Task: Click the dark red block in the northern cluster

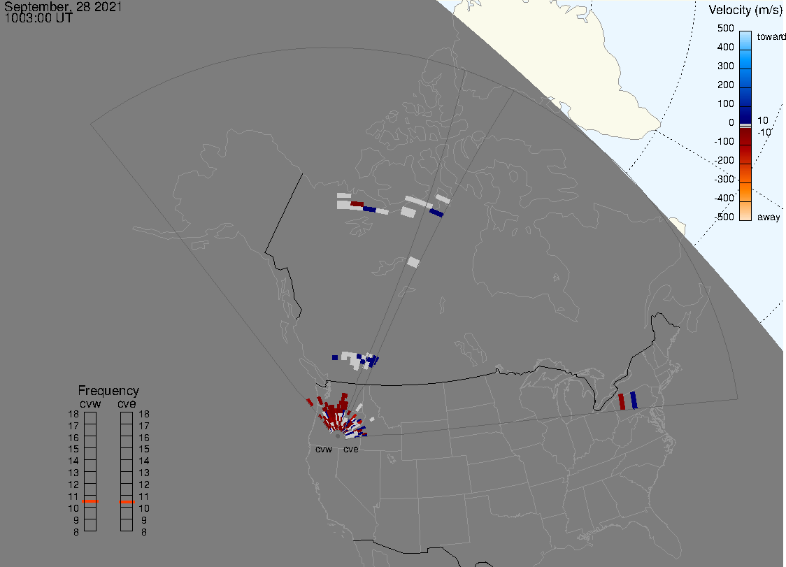Action: pos(357,204)
